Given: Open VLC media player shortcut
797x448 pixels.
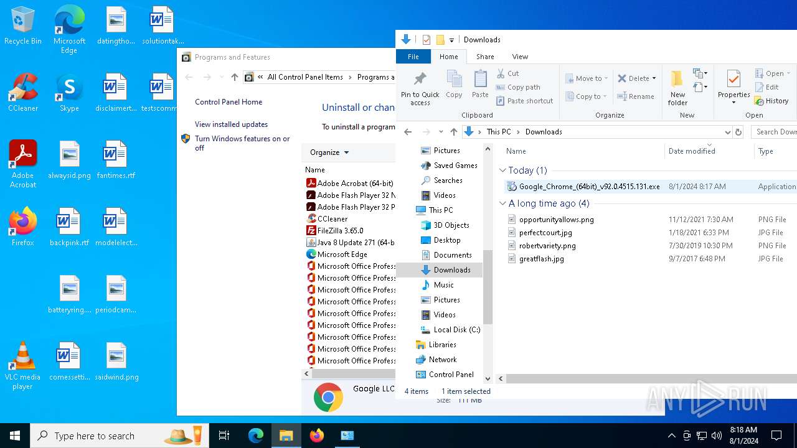Looking at the screenshot, I should click(x=22, y=366).
